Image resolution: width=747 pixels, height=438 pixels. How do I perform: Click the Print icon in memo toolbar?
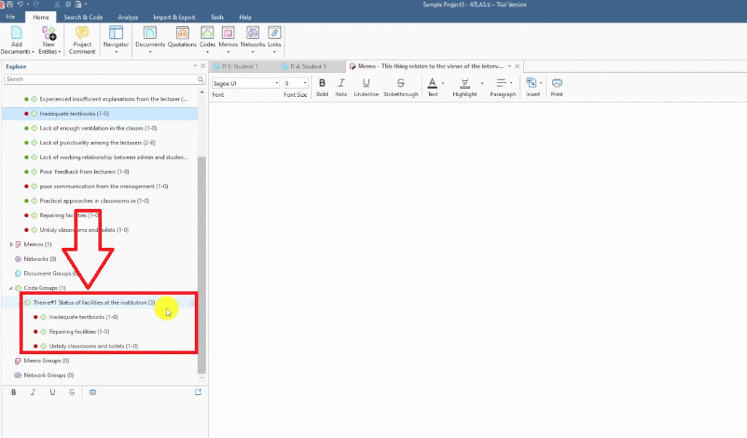tap(557, 83)
